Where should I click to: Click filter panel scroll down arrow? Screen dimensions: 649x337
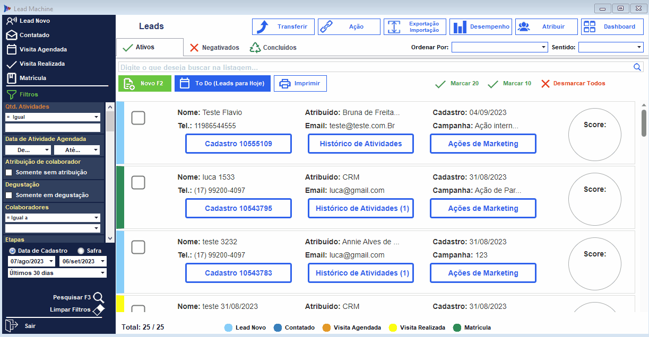(110, 240)
